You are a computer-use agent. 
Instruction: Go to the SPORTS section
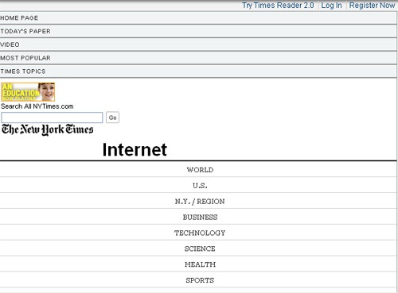tap(200, 280)
